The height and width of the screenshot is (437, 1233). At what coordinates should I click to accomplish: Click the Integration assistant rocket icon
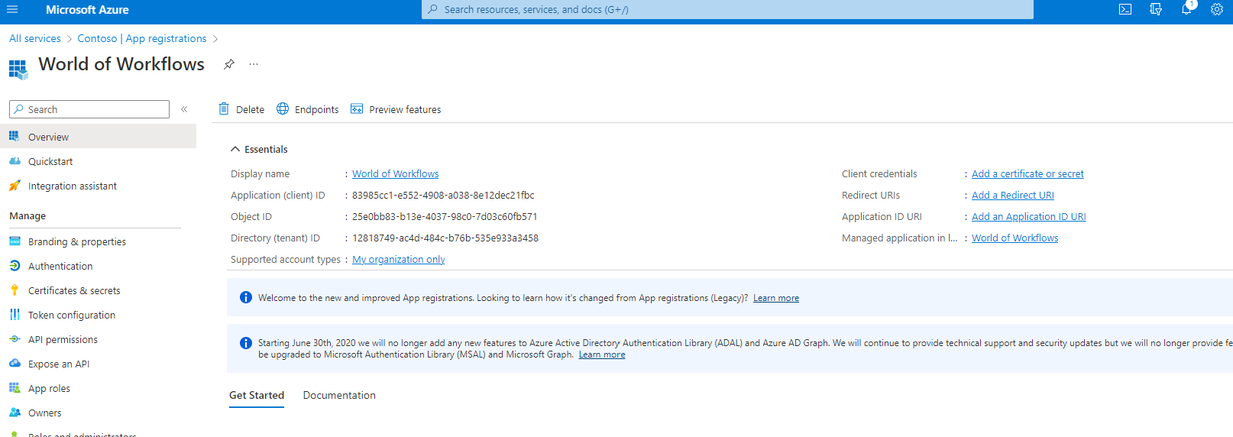pos(15,186)
